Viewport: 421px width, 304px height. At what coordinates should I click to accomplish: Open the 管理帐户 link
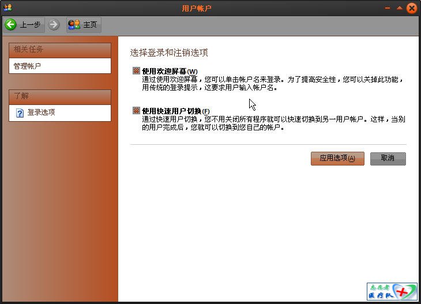(x=27, y=66)
